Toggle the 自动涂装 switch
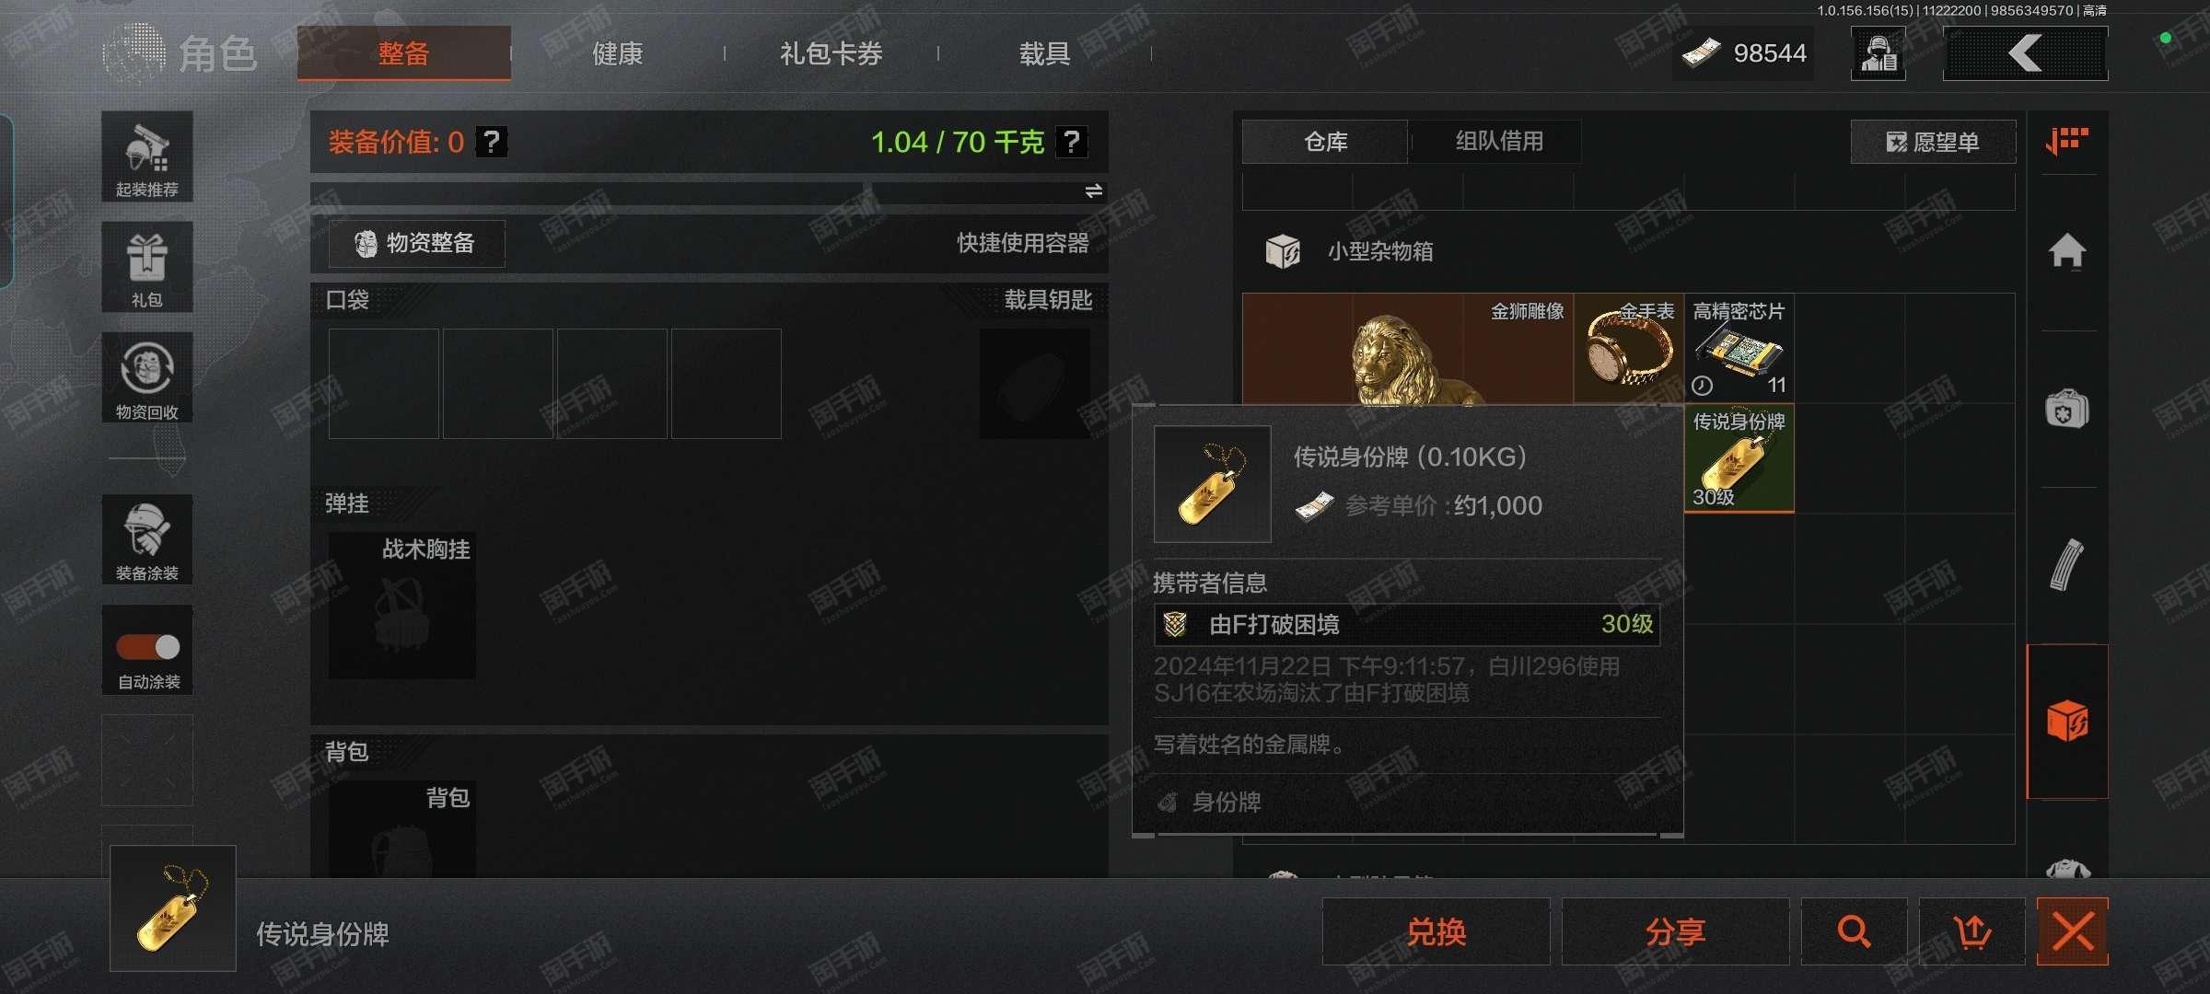 pyautogui.click(x=148, y=647)
